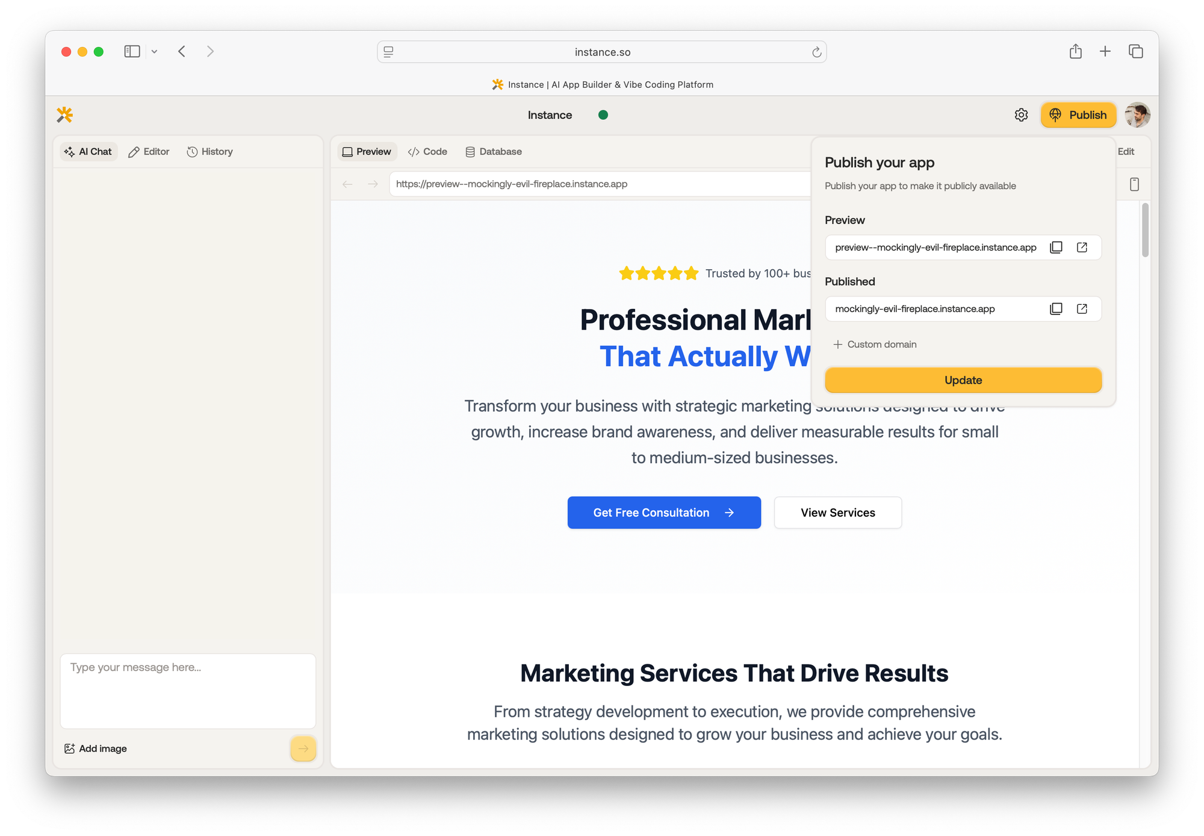The height and width of the screenshot is (836, 1204).
Task: Send message with the arrow button
Action: pos(303,749)
